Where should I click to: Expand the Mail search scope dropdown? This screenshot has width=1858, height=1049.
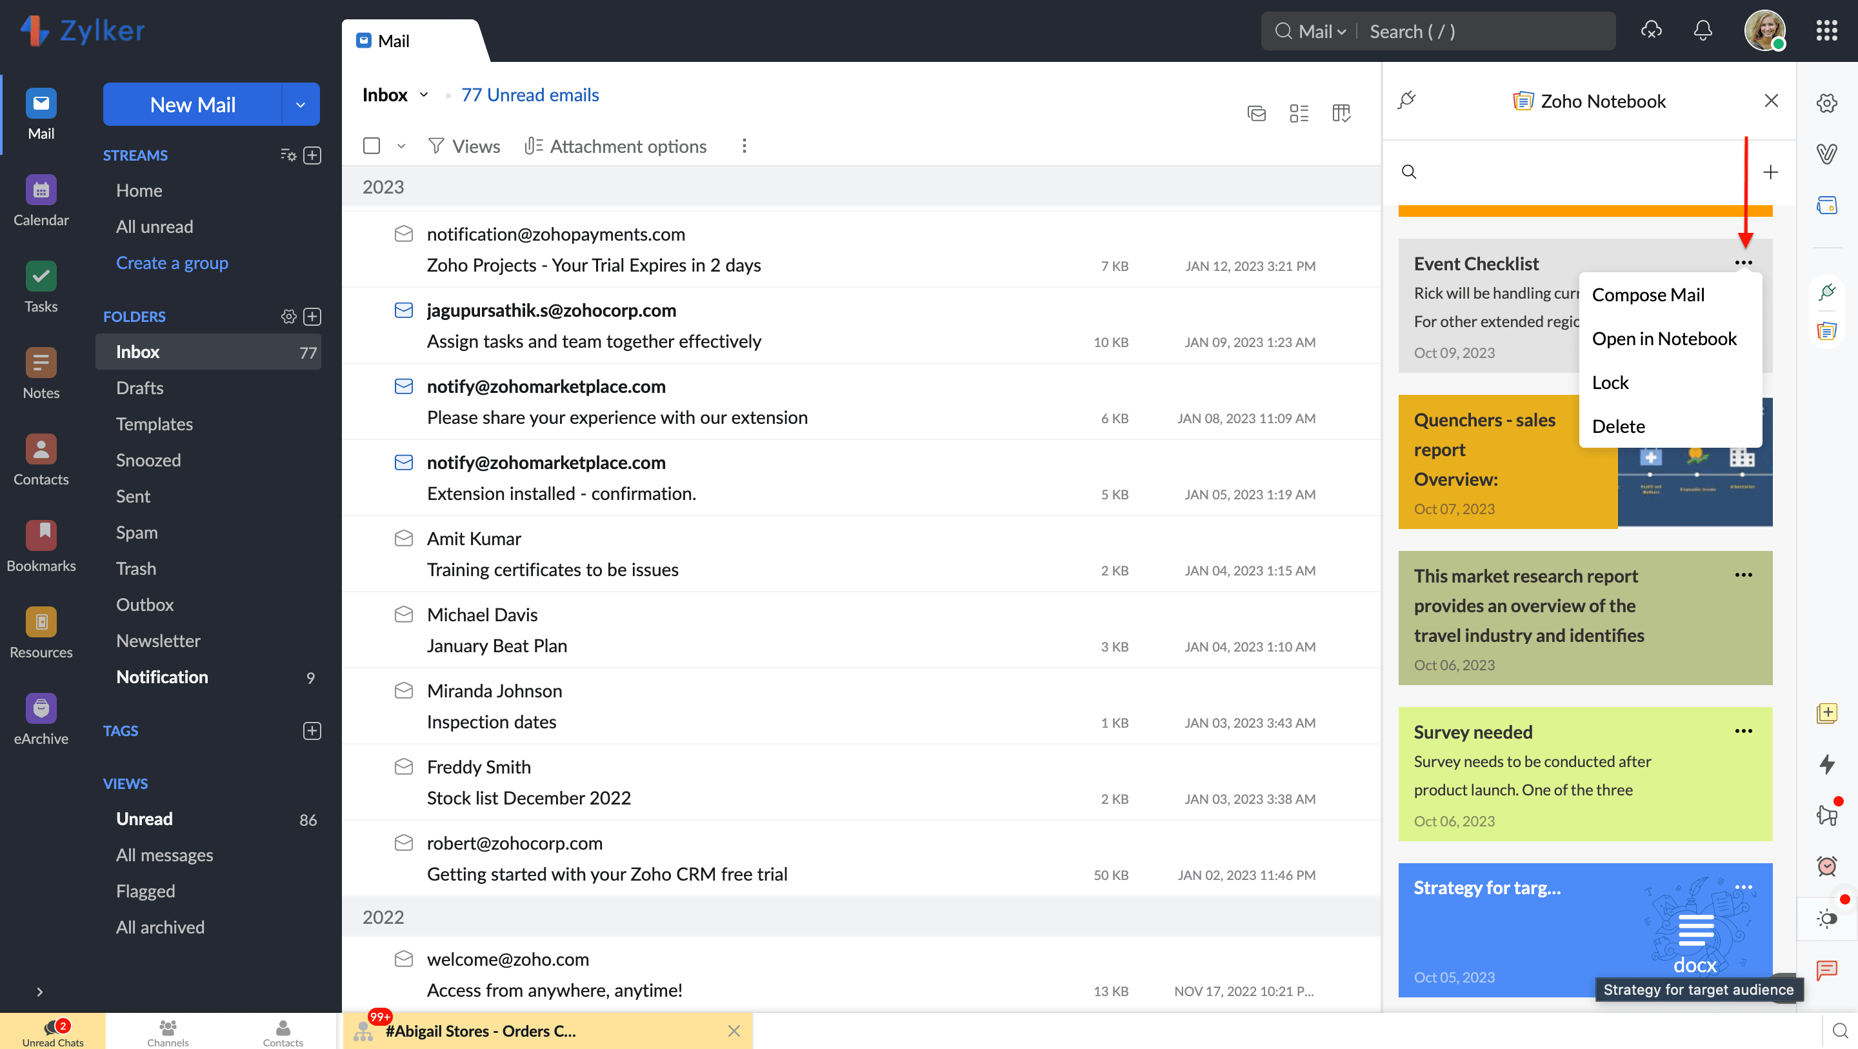coord(1321,32)
